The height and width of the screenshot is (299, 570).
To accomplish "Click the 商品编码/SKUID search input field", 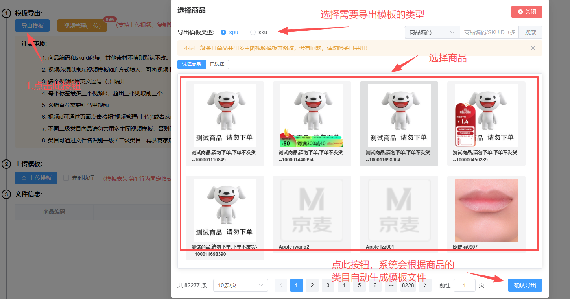I will pyautogui.click(x=489, y=32).
